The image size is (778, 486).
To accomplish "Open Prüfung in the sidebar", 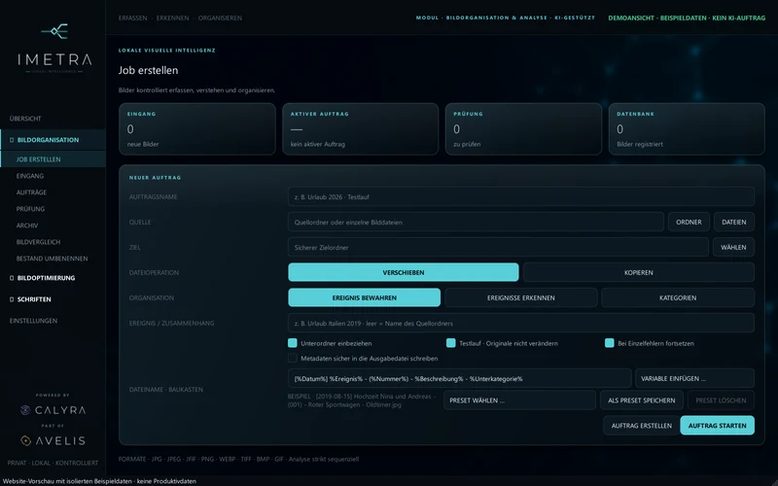I will pyautogui.click(x=30, y=209).
